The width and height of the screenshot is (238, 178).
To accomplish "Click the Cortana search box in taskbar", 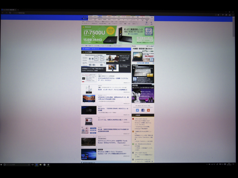I will (x=17, y=165).
